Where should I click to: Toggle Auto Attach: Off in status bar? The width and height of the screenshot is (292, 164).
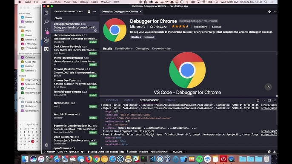159,152
